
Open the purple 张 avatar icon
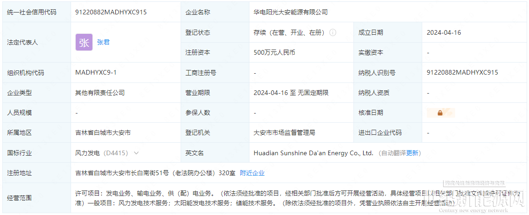pos(84,42)
